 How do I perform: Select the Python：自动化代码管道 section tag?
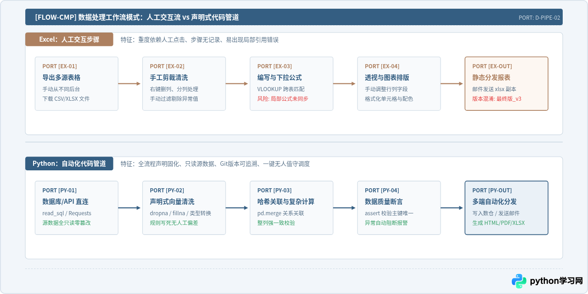pos(69,163)
